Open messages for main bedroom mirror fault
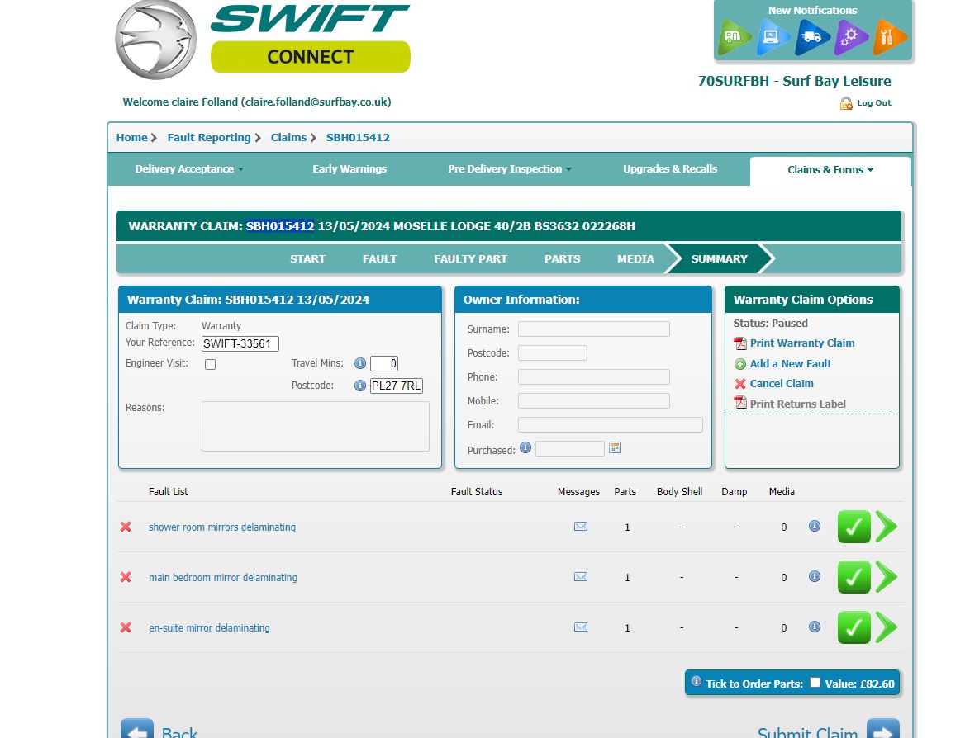The height and width of the screenshot is (738, 970). pyautogui.click(x=581, y=577)
